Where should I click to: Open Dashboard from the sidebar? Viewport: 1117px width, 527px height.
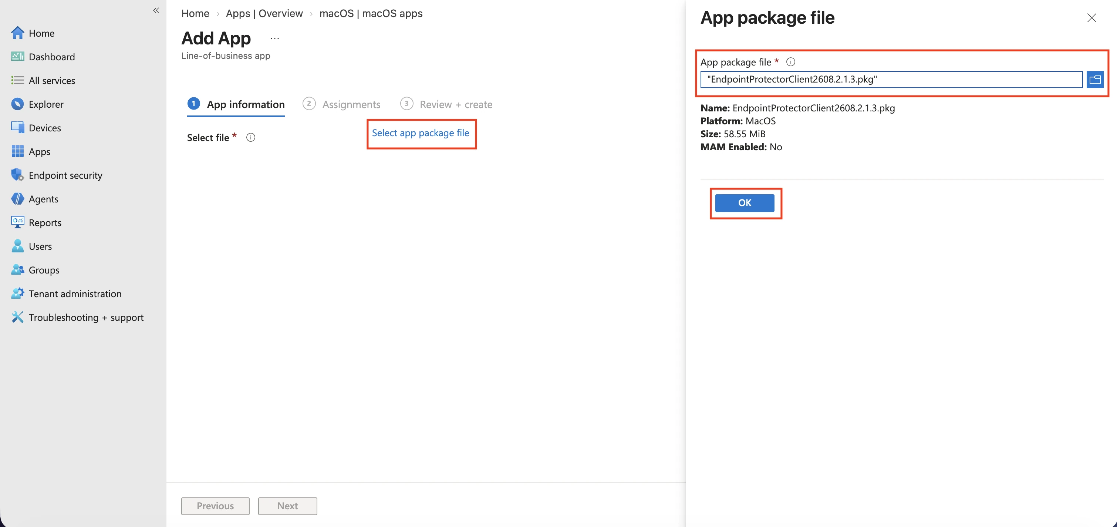[43, 57]
